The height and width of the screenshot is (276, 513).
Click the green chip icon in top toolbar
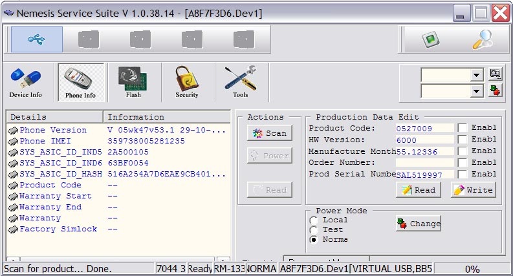coord(431,39)
